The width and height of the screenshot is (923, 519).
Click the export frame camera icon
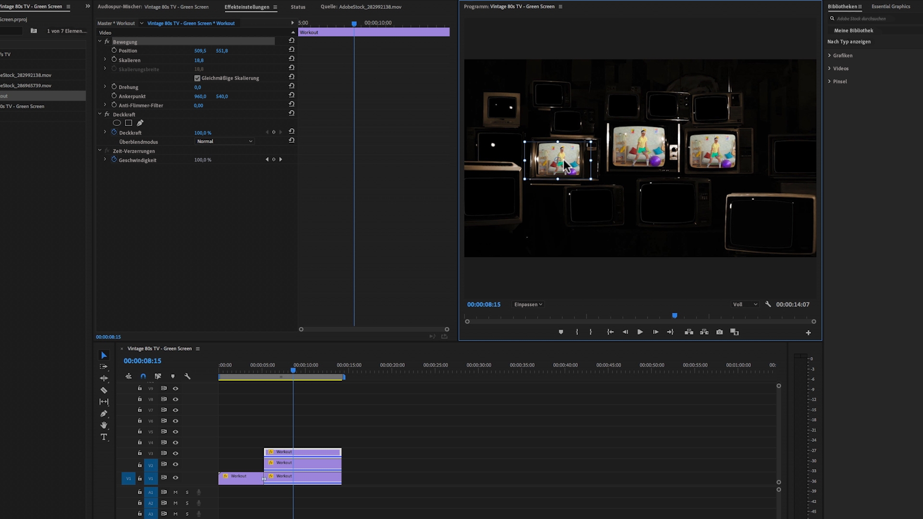719,332
